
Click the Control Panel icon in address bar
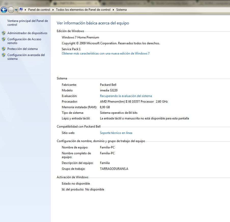pos(21,10)
